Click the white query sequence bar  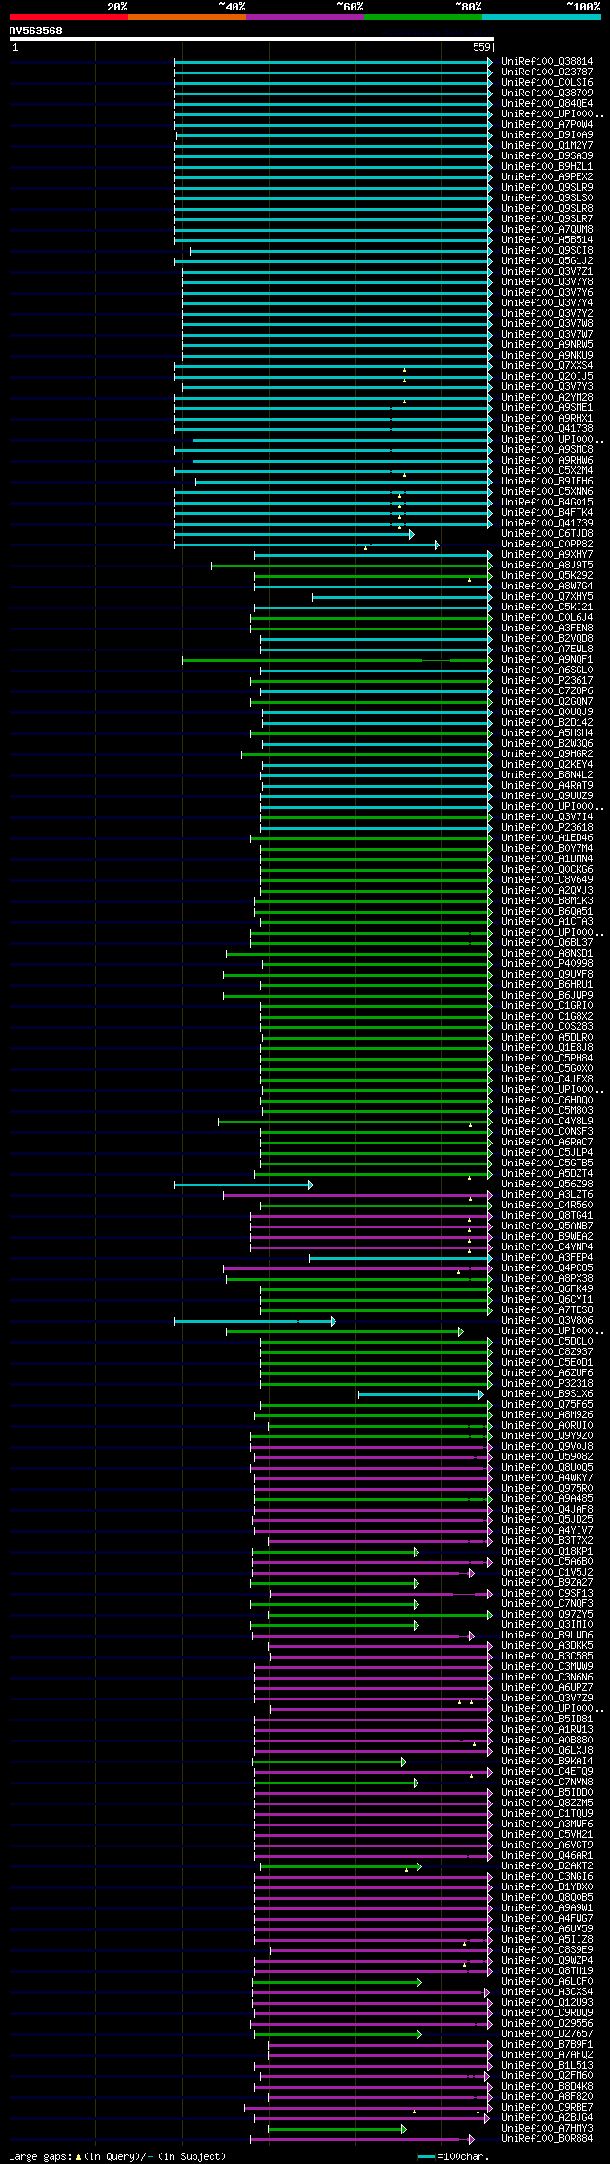(252, 39)
